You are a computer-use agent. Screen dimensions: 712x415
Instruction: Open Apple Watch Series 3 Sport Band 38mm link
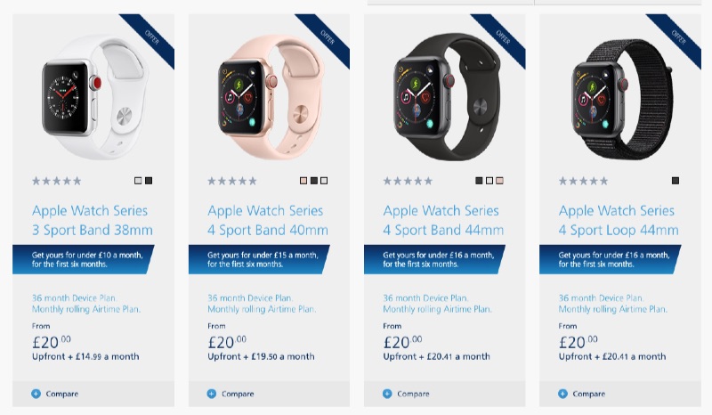tap(93, 221)
